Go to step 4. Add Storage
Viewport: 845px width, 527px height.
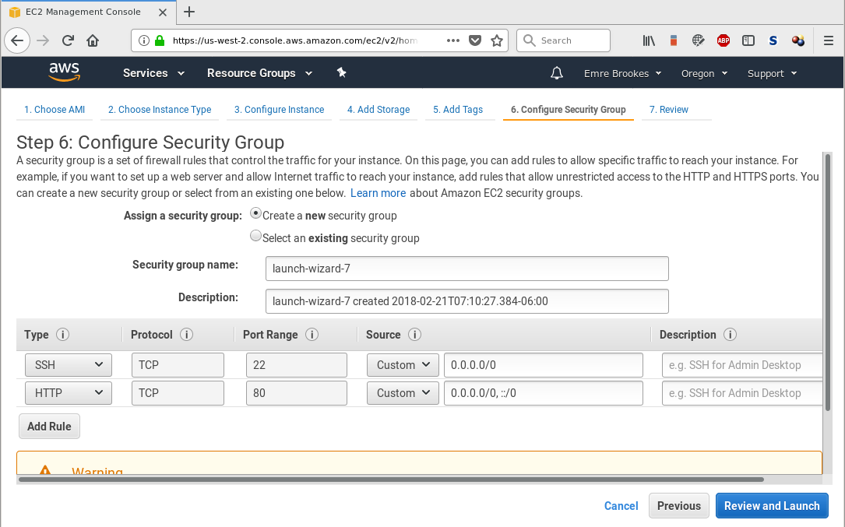[x=378, y=110]
